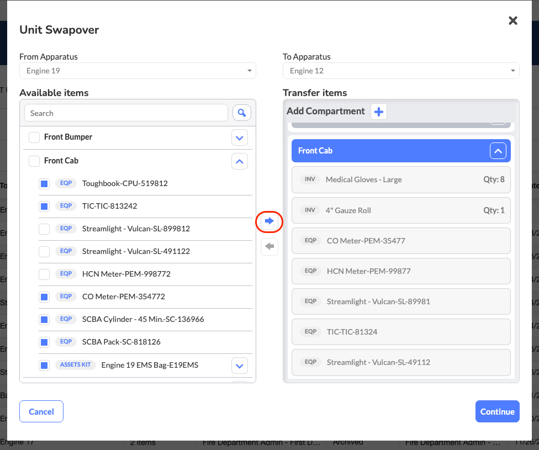Select Streamlight - Vulcan-SL-89981 transfer item
The height and width of the screenshot is (450, 539).
click(401, 301)
